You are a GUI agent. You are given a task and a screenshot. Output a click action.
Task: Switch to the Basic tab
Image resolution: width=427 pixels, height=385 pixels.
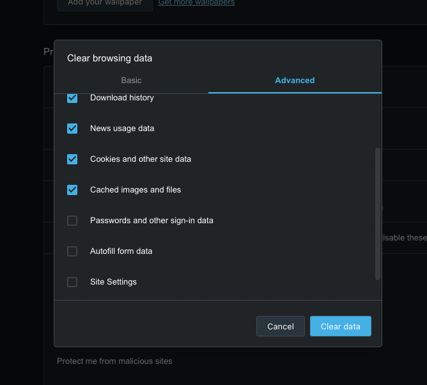pos(131,81)
